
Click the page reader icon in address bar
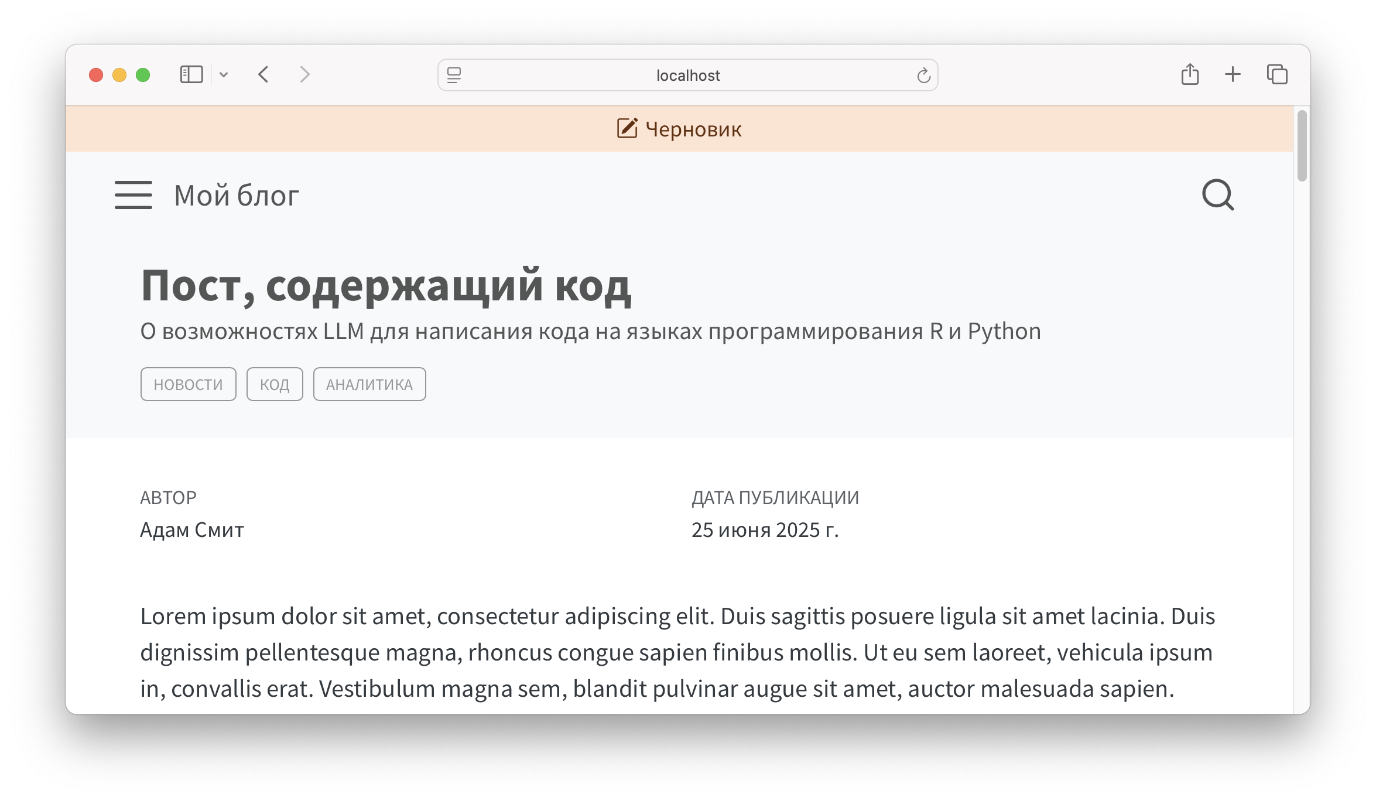(454, 76)
